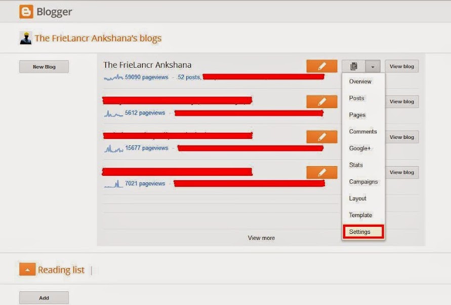Click the Blogger logo icon
The image size is (451, 305).
coord(26,12)
